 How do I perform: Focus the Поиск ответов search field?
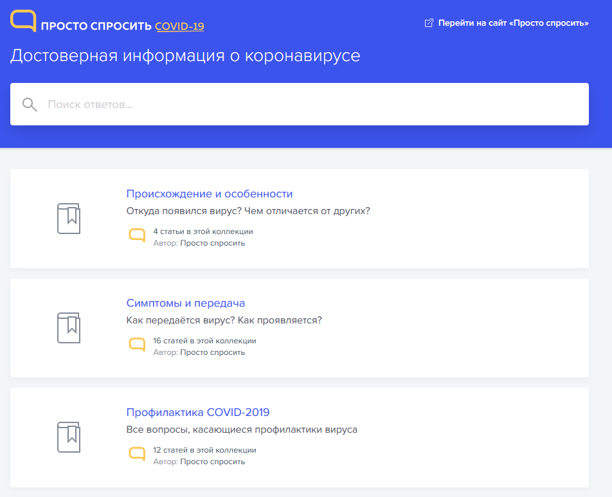tap(300, 104)
